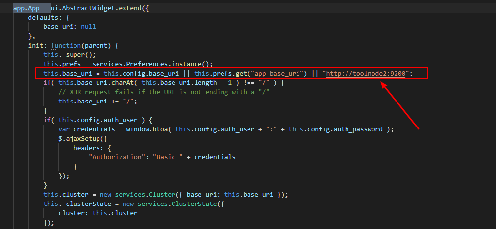Click 'ui.AbstractWidget.extend' in the first line
Screen dimensions: 496x229
coord(96,8)
